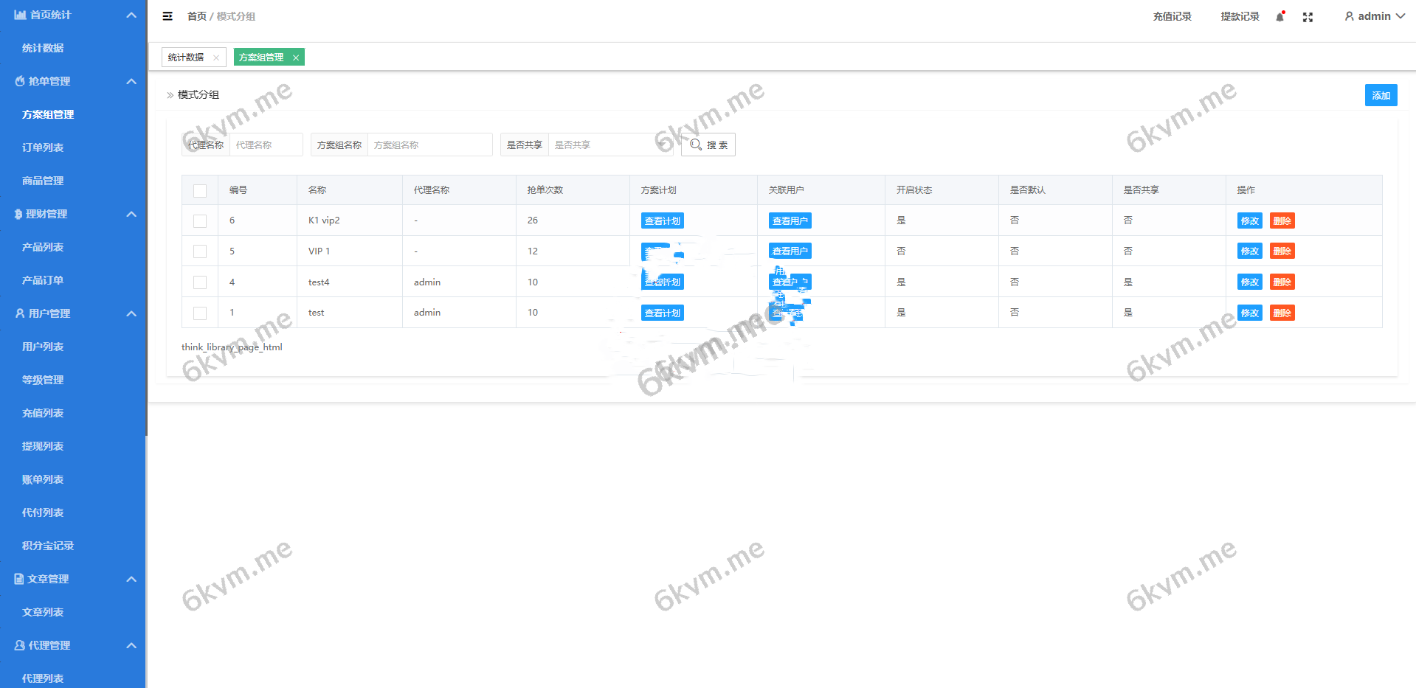Close the 统计数据 tab with its X
1416x688 pixels.
(x=216, y=58)
